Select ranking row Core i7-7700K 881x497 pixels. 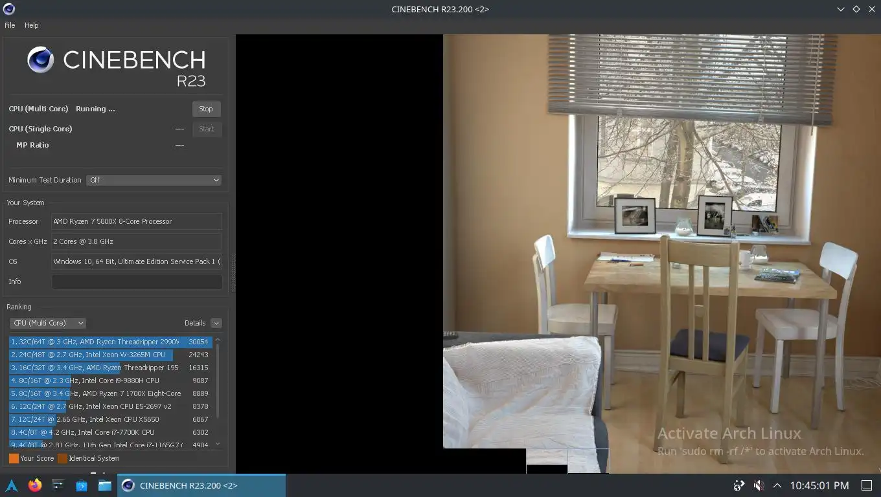(110, 432)
